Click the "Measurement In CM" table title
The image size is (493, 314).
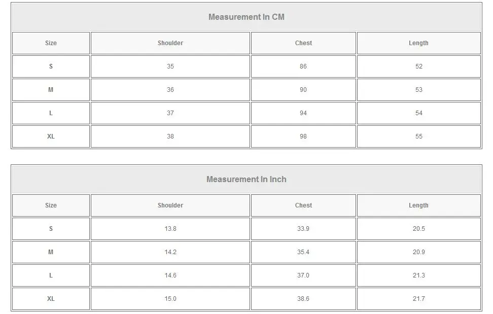246,17
